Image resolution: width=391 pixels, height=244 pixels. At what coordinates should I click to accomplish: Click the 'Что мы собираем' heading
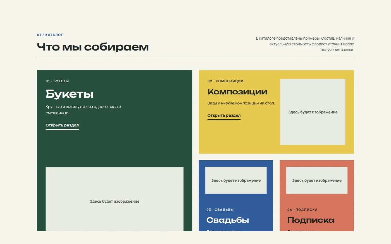pos(93,47)
